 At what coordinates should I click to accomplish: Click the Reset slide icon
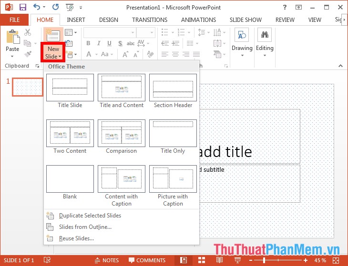coord(69,43)
